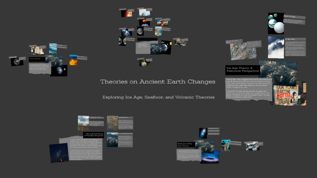Click the blue galaxy swirl image

tap(203, 133)
